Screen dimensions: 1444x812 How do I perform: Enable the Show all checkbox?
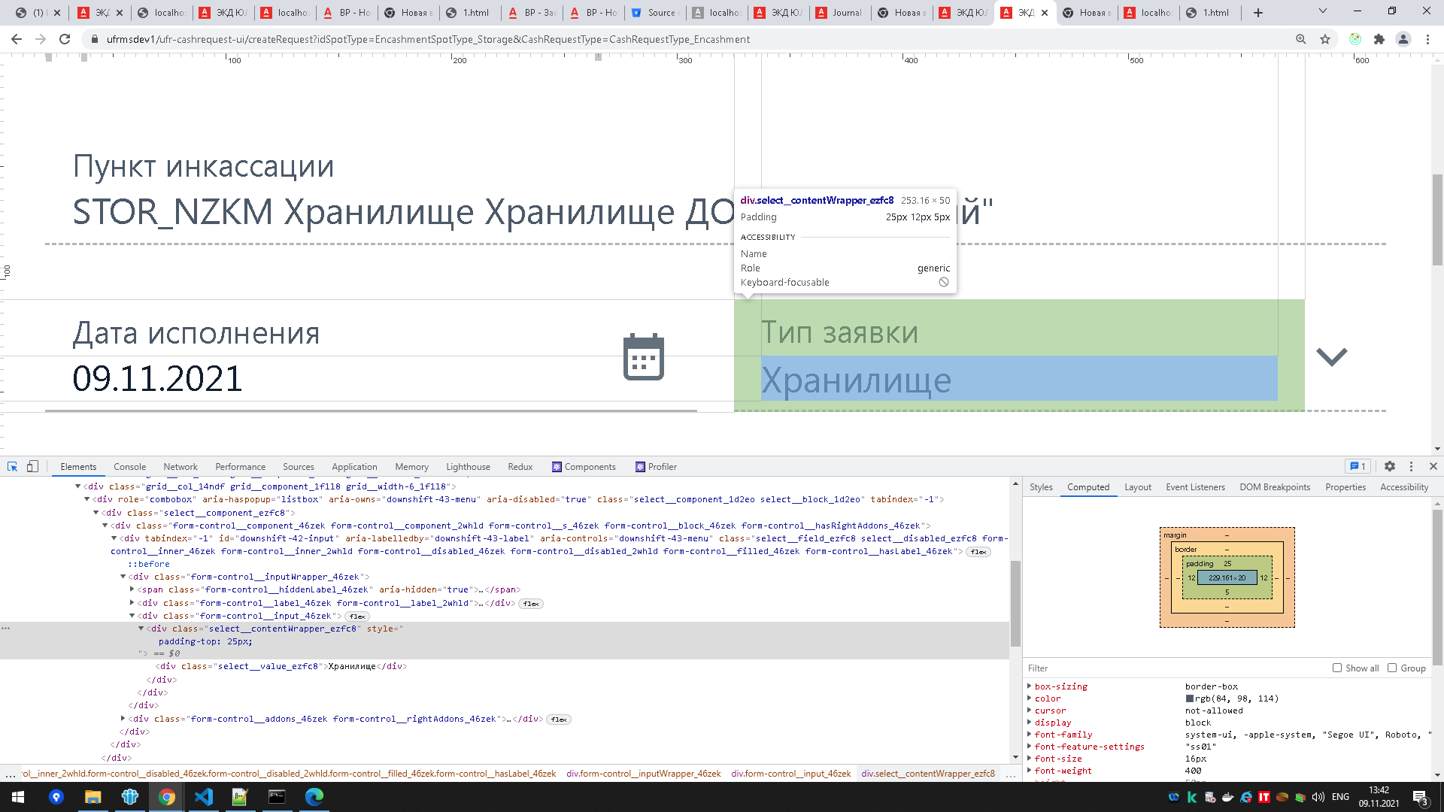coord(1336,668)
